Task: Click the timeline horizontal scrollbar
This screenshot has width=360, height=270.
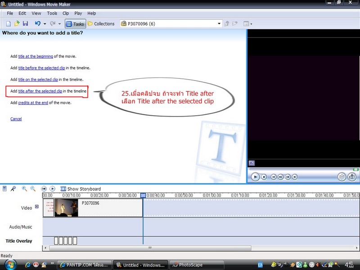Action: click(x=150, y=248)
